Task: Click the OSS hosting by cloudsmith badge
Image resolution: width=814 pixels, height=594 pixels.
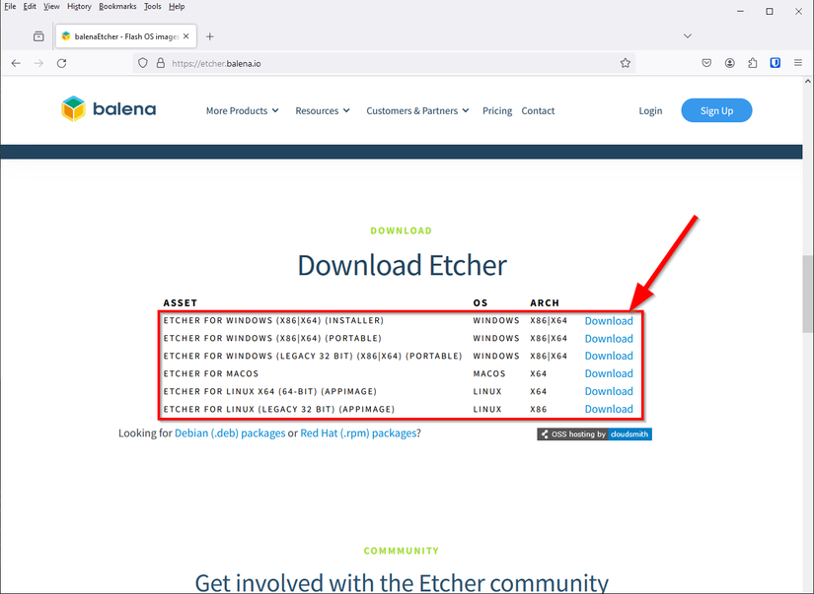Action: (594, 433)
